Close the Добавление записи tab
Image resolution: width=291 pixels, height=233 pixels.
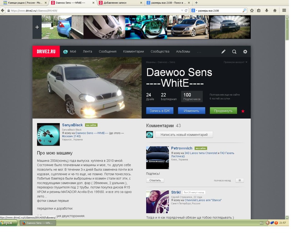[141, 3]
